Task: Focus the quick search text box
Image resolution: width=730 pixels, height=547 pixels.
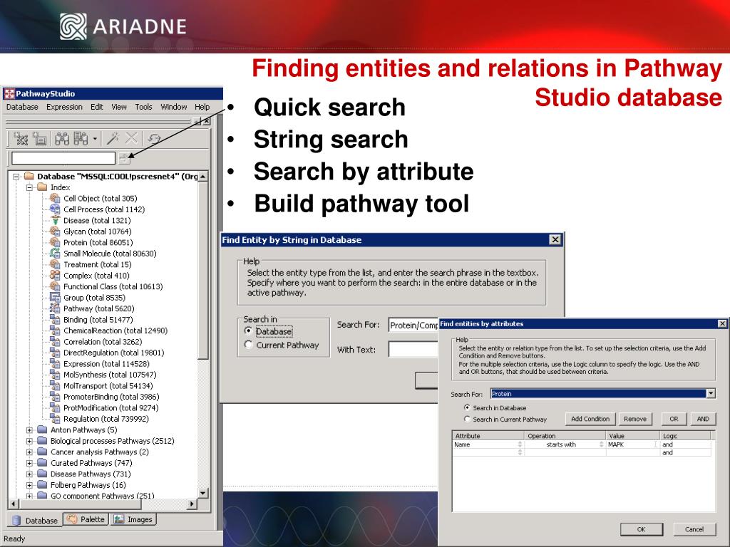Action: pyautogui.click(x=63, y=158)
